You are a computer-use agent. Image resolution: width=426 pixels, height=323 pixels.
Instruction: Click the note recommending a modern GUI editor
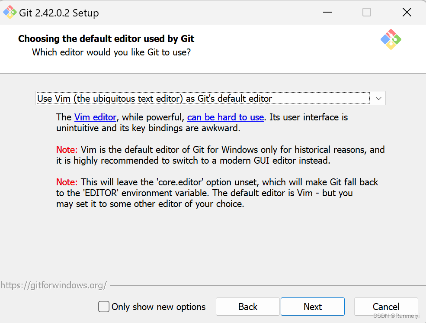[220, 155]
